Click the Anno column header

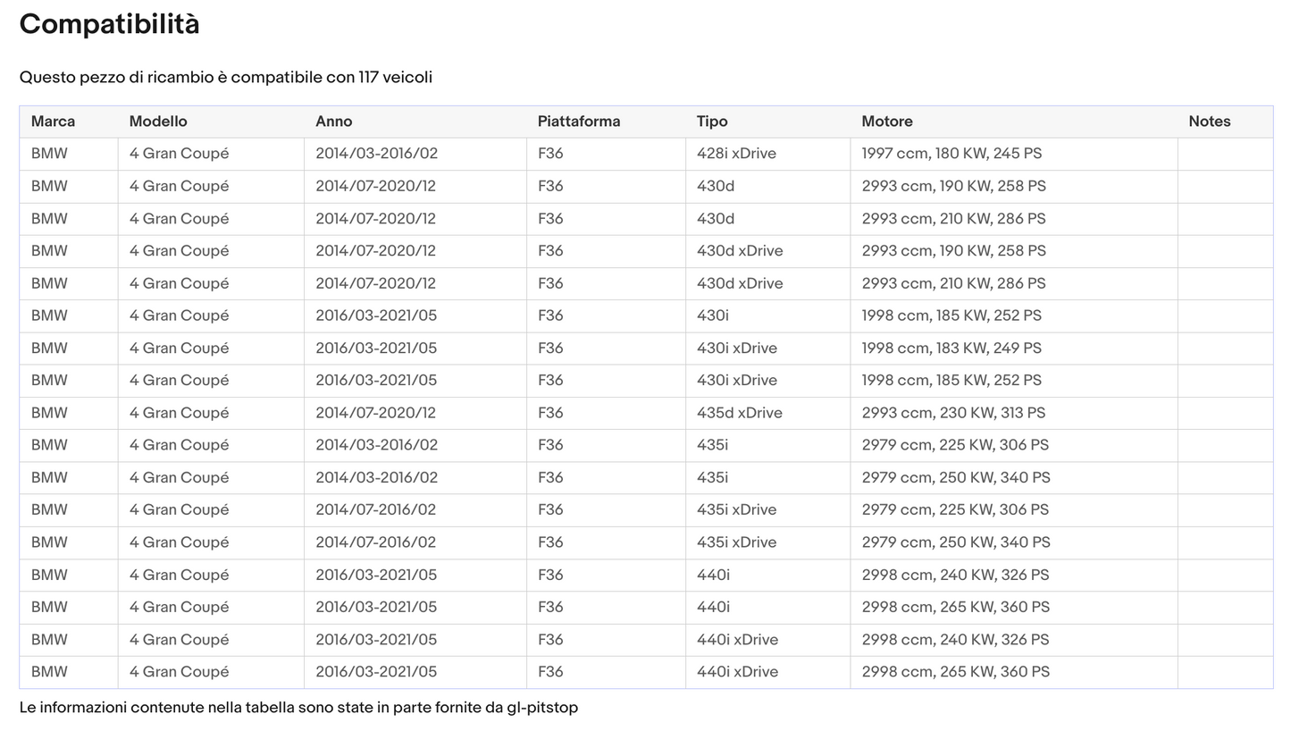coord(333,122)
